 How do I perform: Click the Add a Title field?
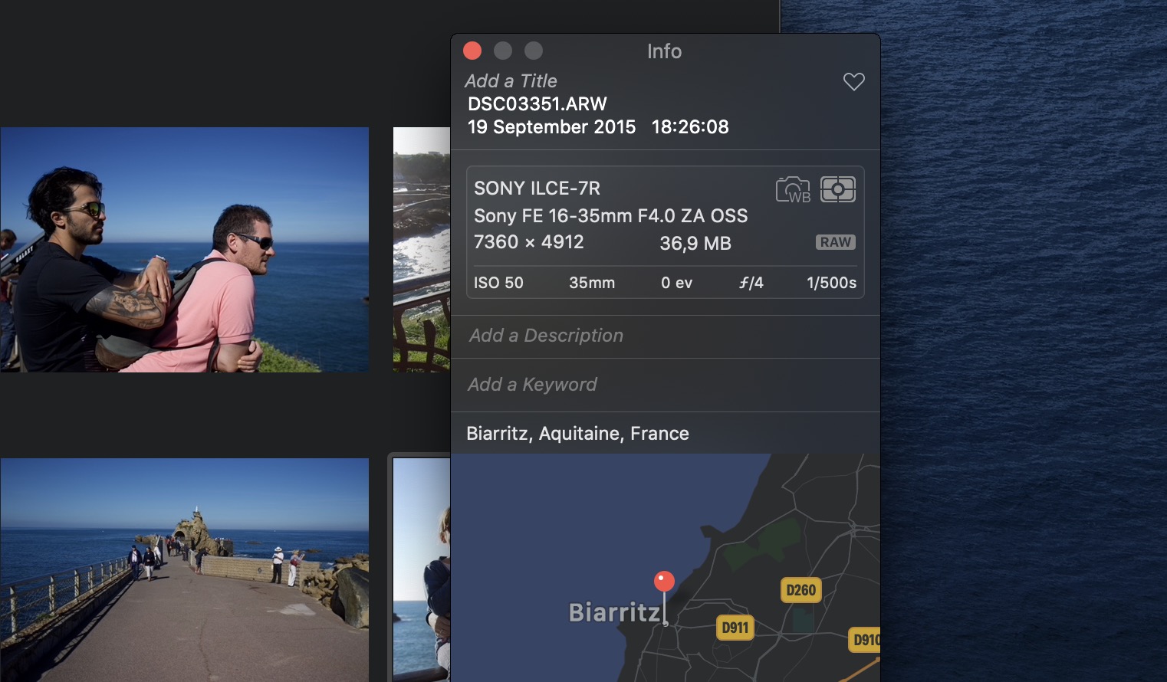[x=511, y=80]
